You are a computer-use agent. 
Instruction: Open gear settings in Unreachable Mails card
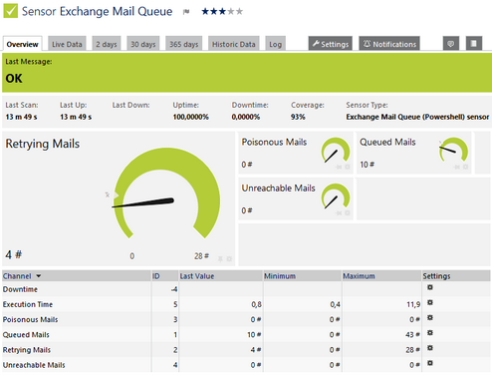point(348,212)
